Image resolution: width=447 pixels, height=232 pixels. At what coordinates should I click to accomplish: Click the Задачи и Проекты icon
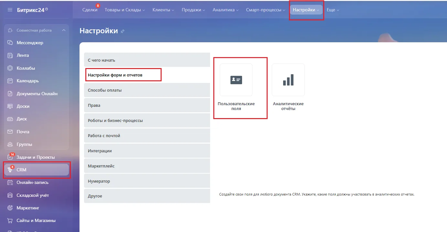(x=10, y=157)
